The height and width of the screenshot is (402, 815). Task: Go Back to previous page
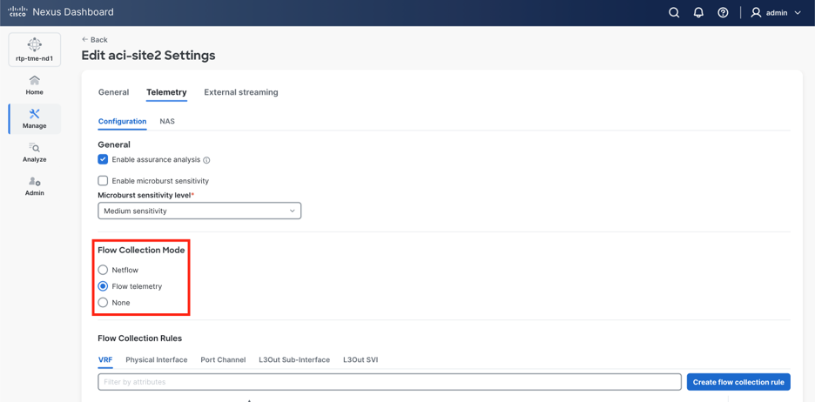click(x=95, y=39)
